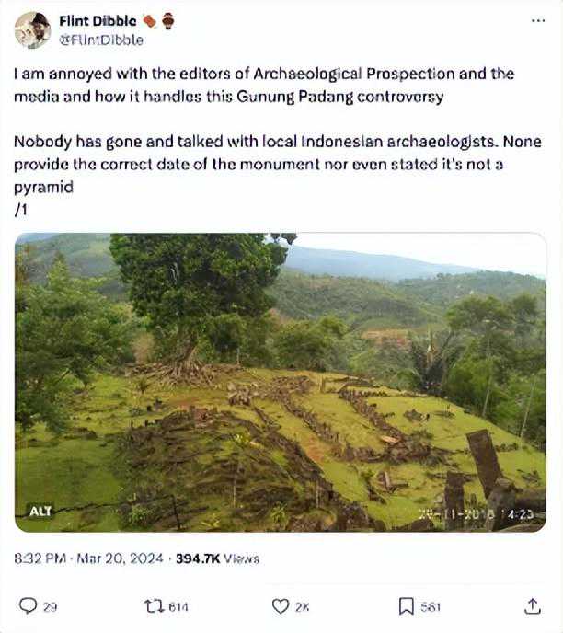Click the 29 replies count
Screen dimensions: 563x633
(50, 606)
